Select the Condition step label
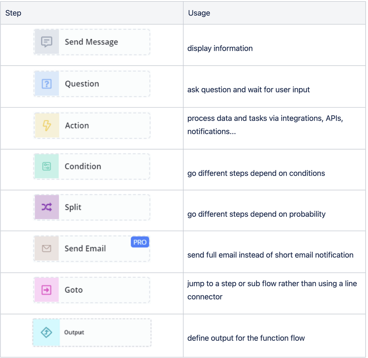 83,166
